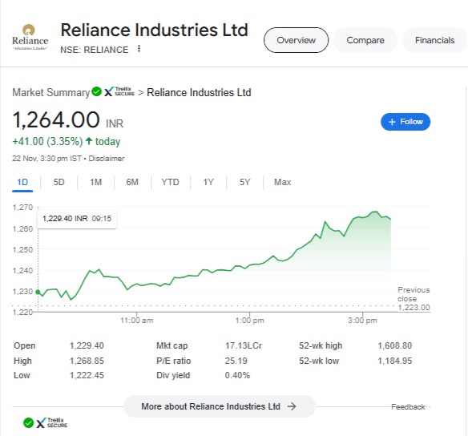
Task: Select the 1D chart range
Action: (x=22, y=182)
